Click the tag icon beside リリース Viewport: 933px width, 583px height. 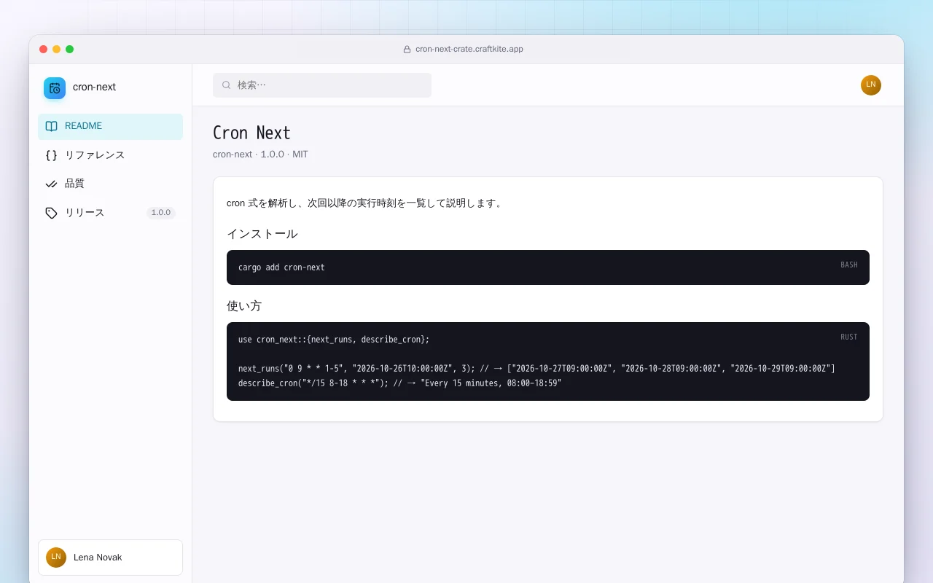click(x=51, y=213)
